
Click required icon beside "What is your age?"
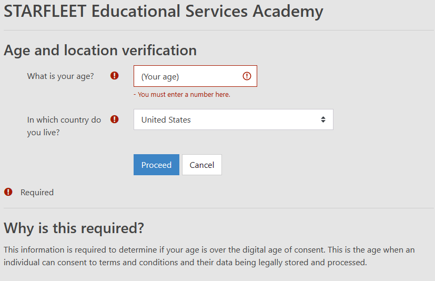[114, 76]
